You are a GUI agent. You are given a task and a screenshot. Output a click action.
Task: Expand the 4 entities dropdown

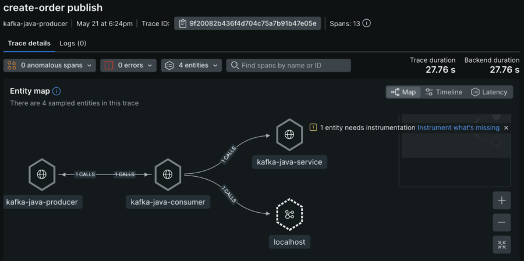click(x=192, y=66)
